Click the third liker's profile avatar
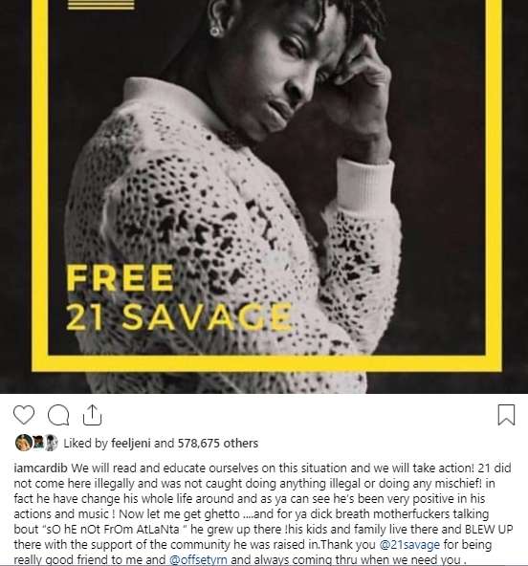528x566 pixels. coord(52,443)
